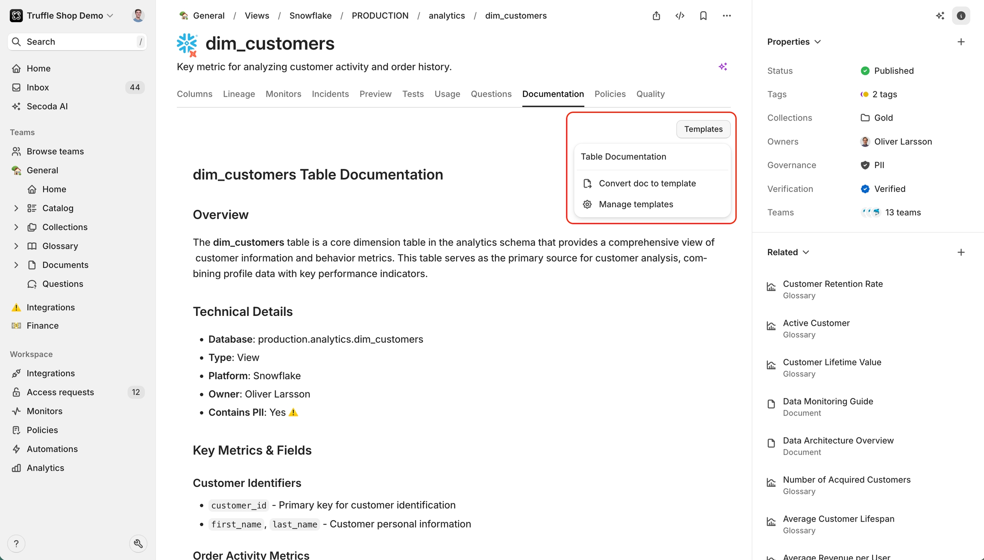Select Convert doc to template
The width and height of the screenshot is (984, 560).
pyautogui.click(x=647, y=183)
